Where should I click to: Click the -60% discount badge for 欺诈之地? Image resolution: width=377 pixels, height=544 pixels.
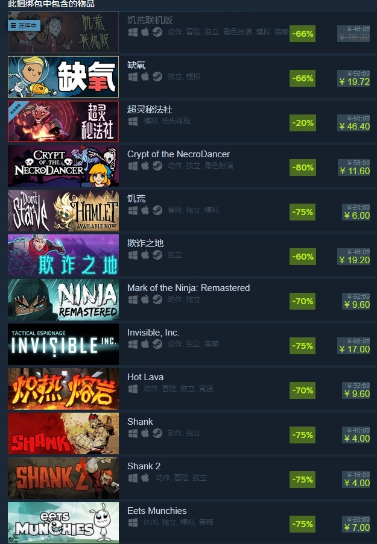tap(303, 257)
